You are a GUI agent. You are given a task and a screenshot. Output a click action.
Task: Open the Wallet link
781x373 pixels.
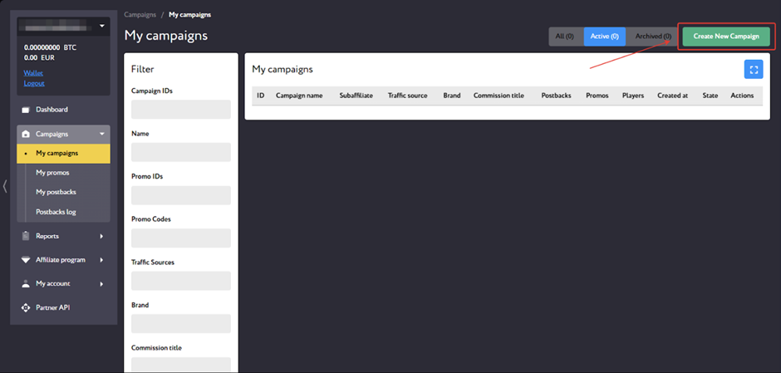[33, 73]
